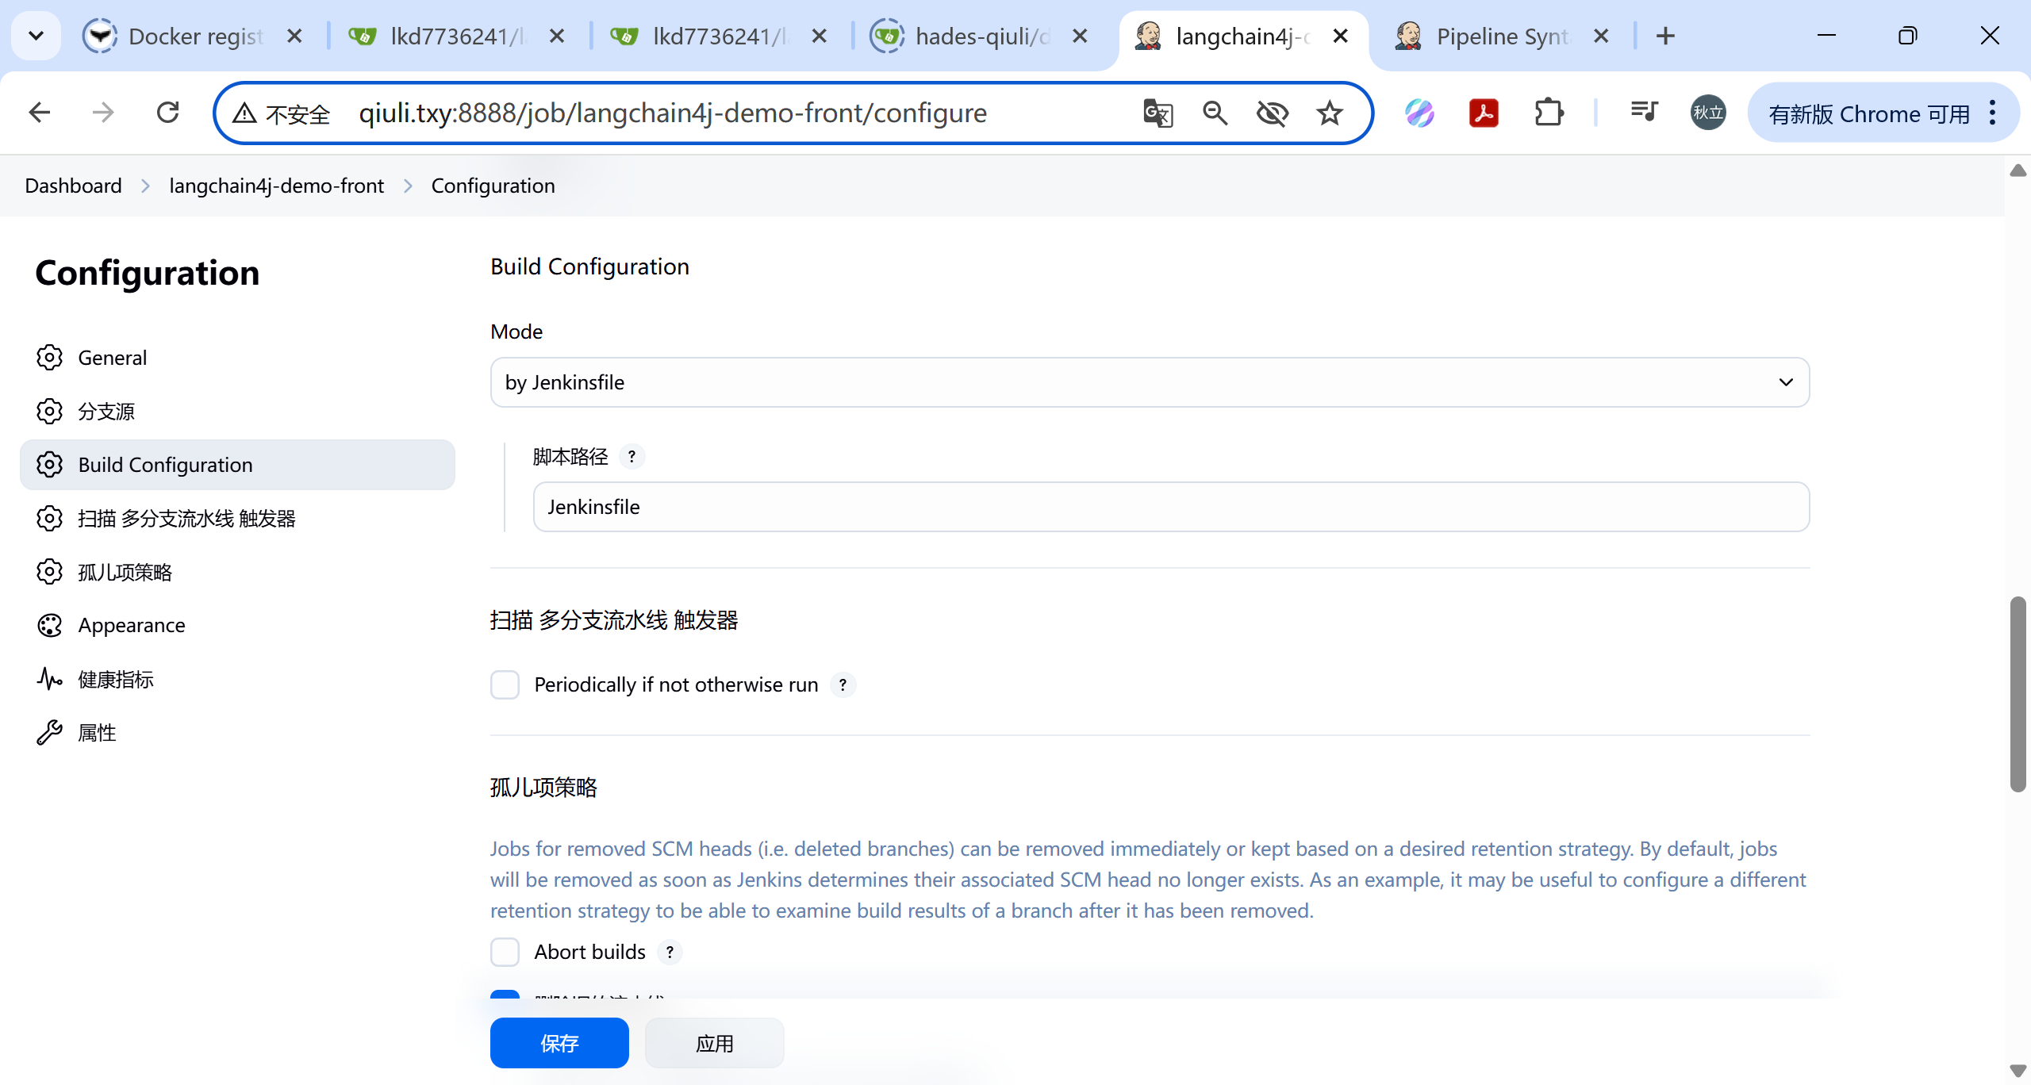Close the Docker registry tab
The height and width of the screenshot is (1085, 2031).
click(x=294, y=36)
